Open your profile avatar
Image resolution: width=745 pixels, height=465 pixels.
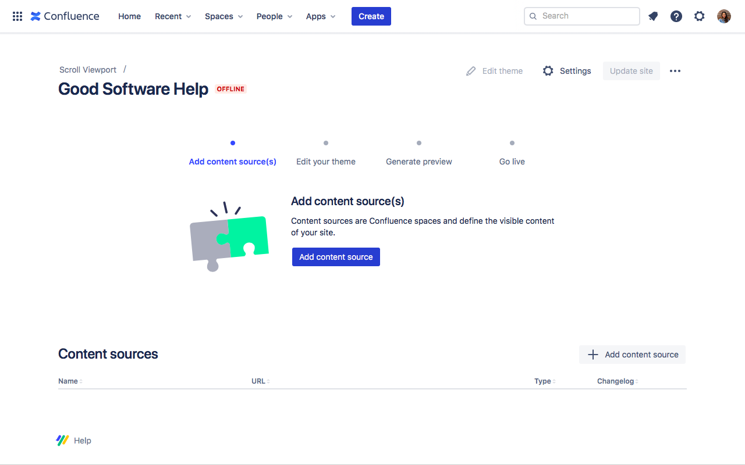tap(723, 16)
